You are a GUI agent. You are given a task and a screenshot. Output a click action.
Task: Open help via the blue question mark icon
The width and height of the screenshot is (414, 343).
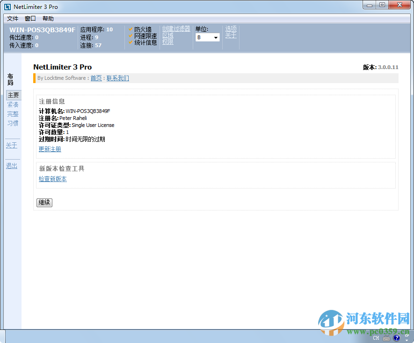(396, 338)
